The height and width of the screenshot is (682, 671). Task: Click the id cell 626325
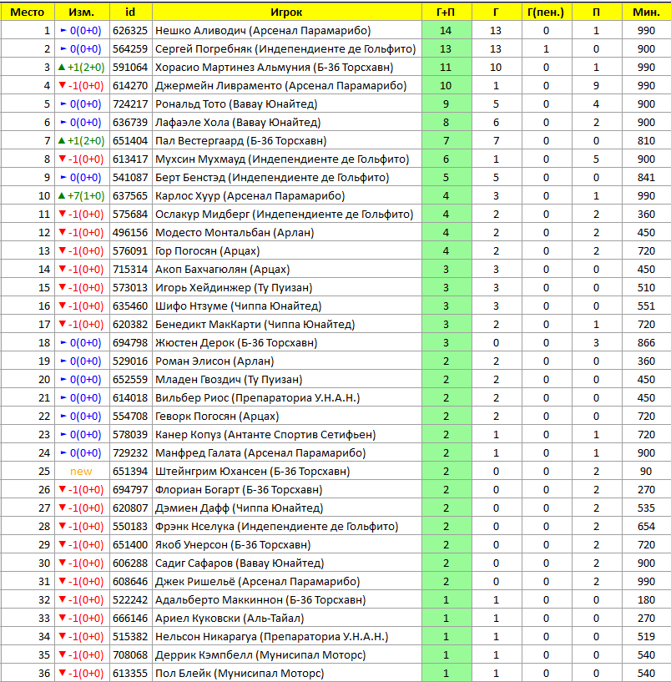pos(130,30)
